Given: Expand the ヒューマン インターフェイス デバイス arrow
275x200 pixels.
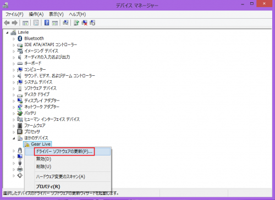Looking at the screenshot, I should 14,120.
